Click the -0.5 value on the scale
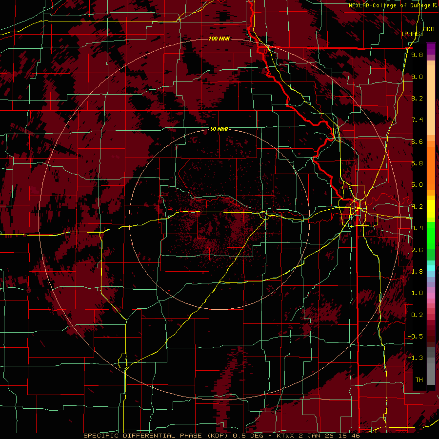Image resolution: width=439 pixels, height=439 pixels. click(x=416, y=337)
